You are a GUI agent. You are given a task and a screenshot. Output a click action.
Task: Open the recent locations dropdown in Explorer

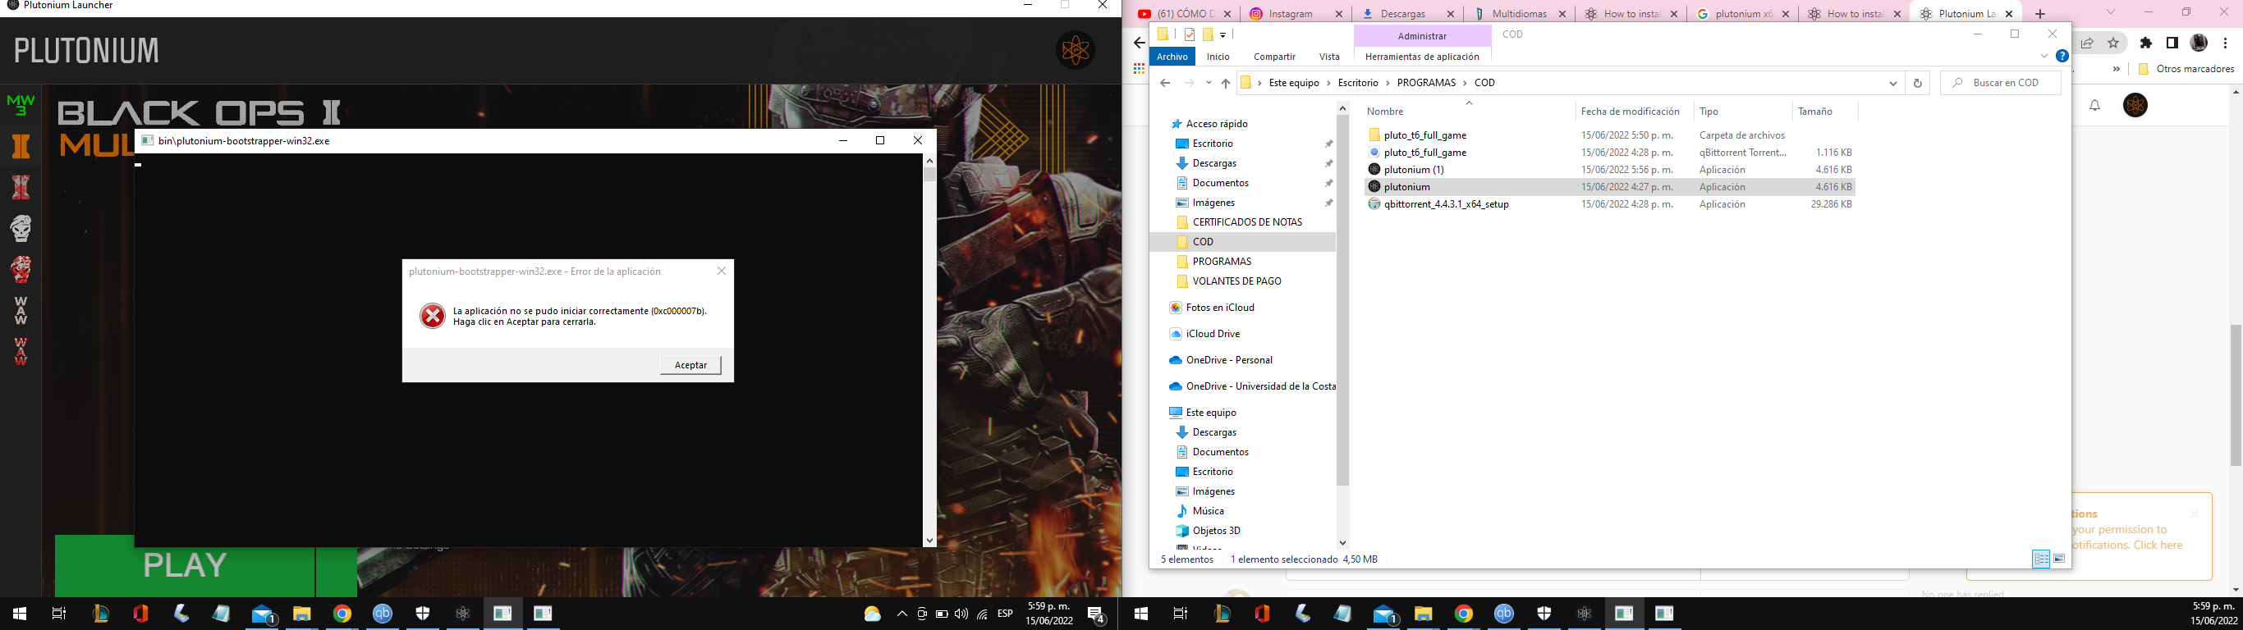[x=1209, y=83]
